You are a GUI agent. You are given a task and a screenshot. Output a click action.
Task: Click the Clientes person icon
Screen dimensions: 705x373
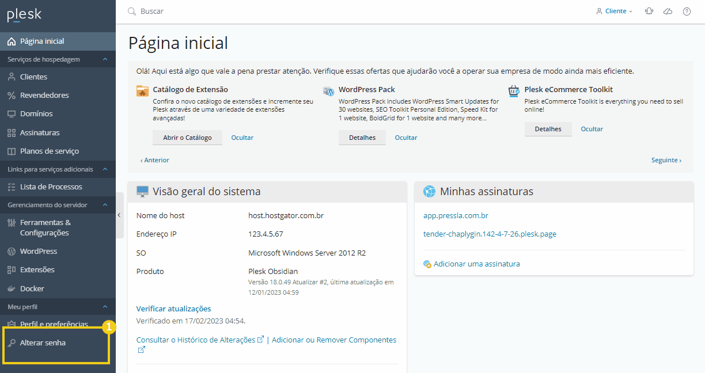tap(12, 77)
